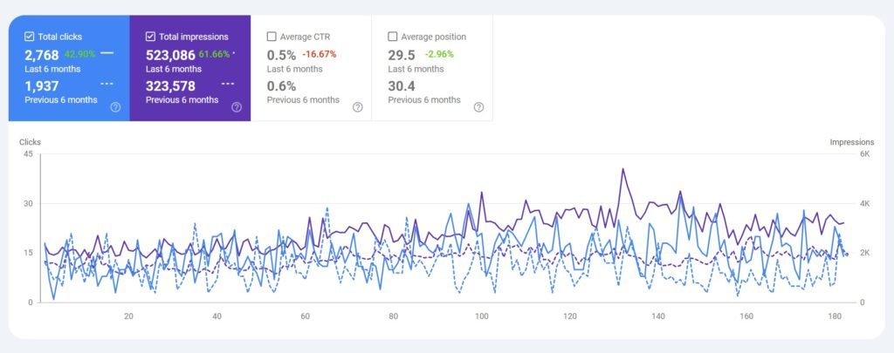The width and height of the screenshot is (894, 353).
Task: Select the 2,768 total clicks value
Action: pos(42,55)
